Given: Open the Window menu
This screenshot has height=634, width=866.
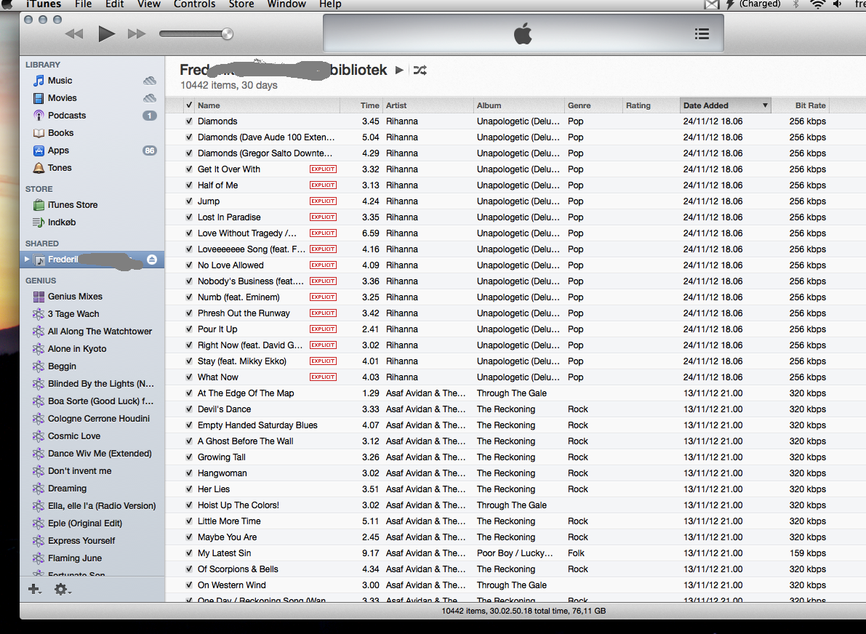Looking at the screenshot, I should coord(286,4).
